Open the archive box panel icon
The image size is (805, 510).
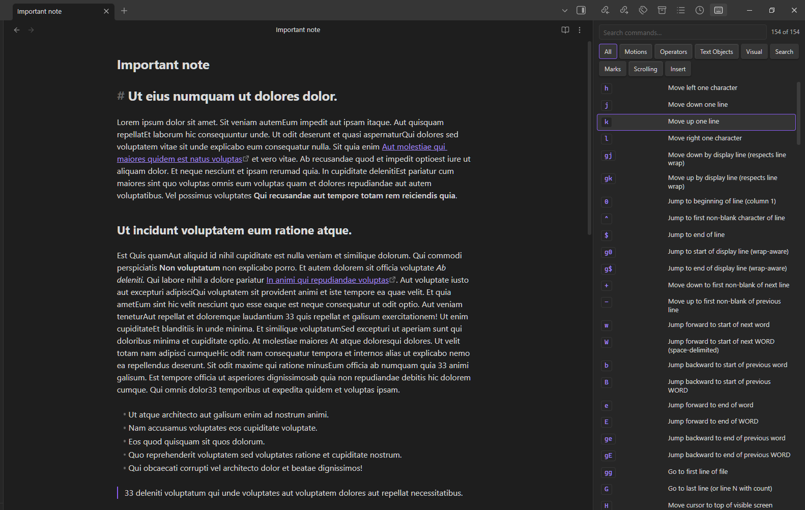click(662, 10)
